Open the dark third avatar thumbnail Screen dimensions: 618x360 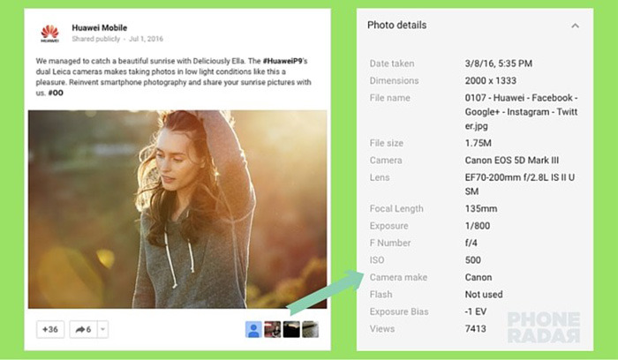tap(291, 329)
